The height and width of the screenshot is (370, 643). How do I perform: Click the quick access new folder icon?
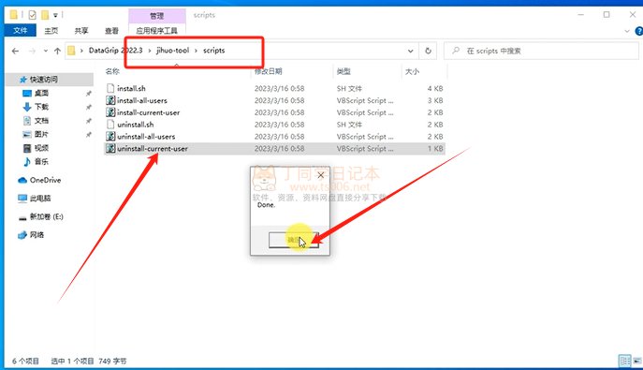45,15
